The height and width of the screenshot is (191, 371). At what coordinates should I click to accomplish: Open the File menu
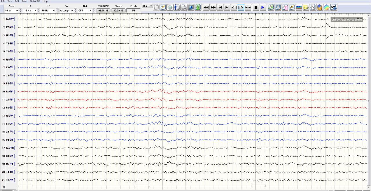pyautogui.click(x=3, y=1)
